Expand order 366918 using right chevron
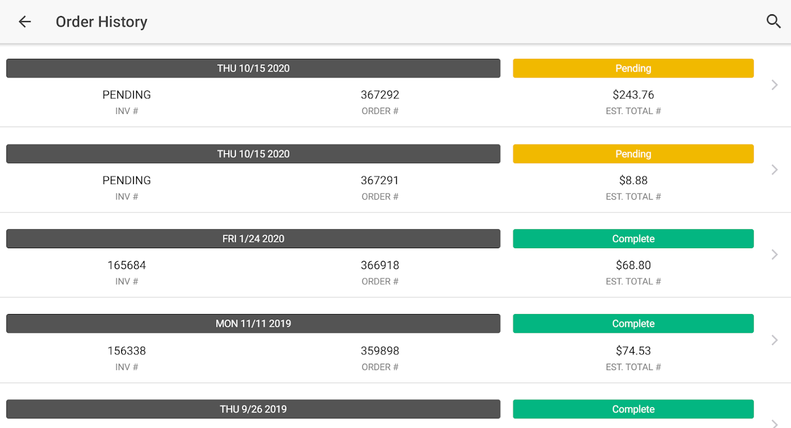This screenshot has height=428, width=791. point(774,255)
